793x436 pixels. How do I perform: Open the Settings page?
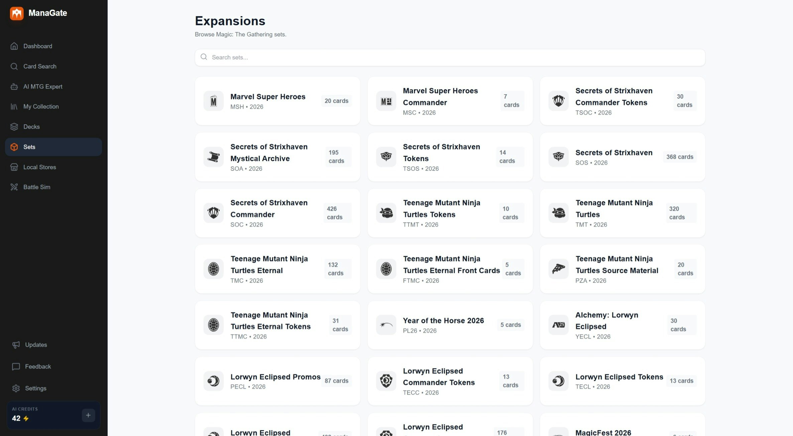35,388
